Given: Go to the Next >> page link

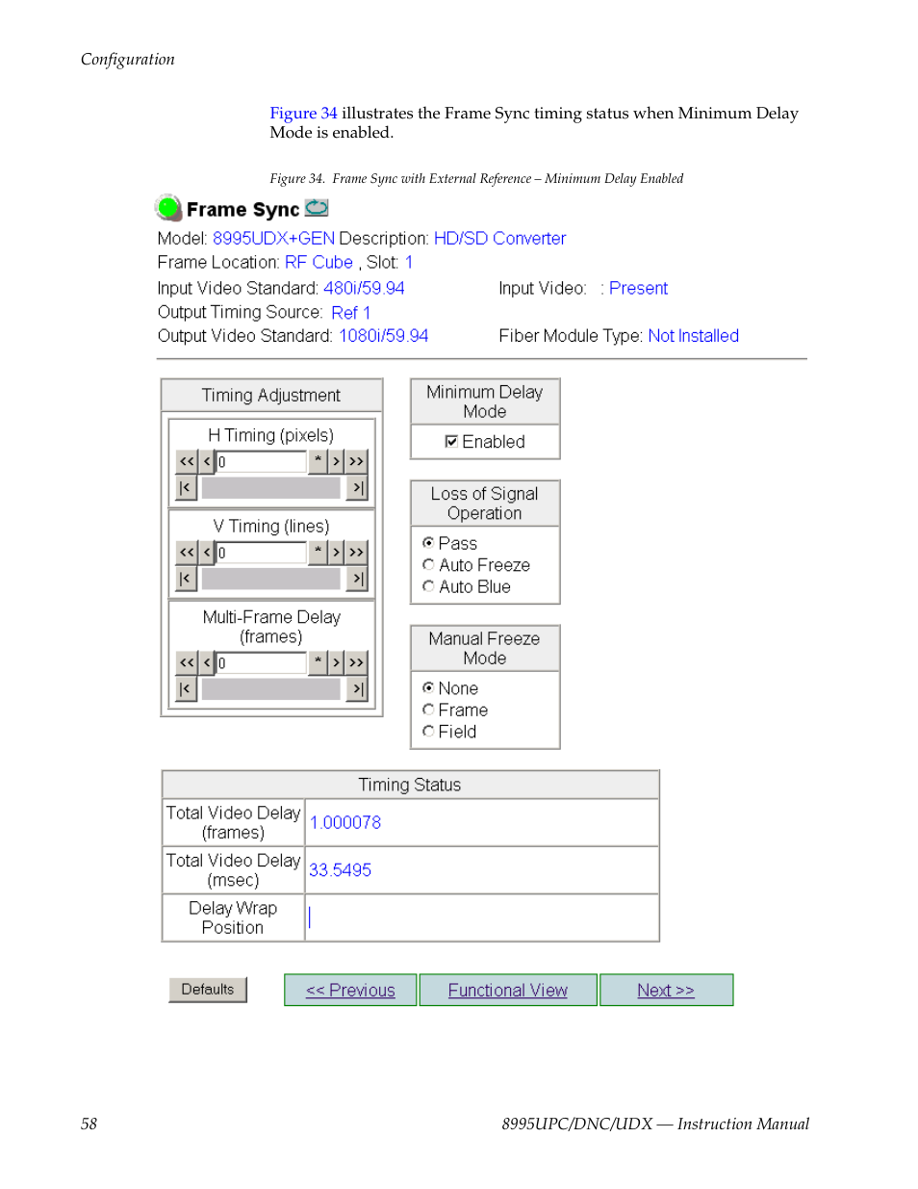Looking at the screenshot, I should point(666,990).
